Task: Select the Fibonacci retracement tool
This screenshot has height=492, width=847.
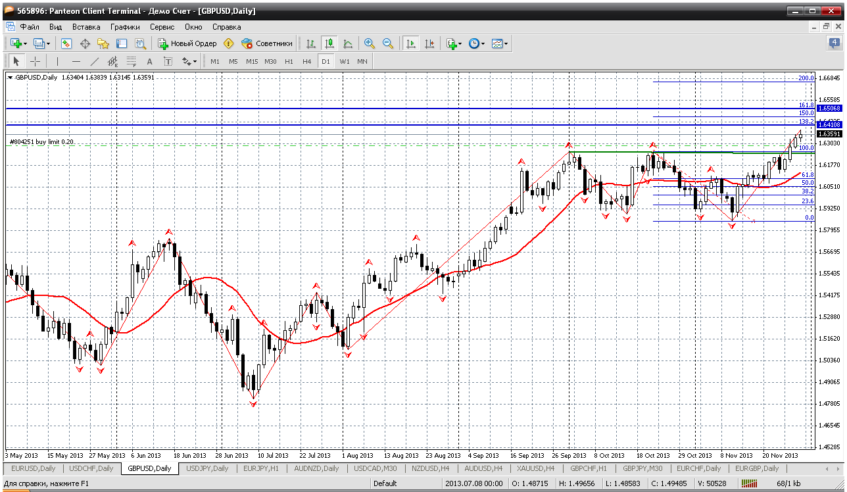Action: pyautogui.click(x=131, y=61)
